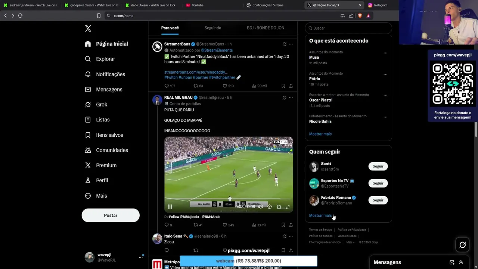The height and width of the screenshot is (269, 478).
Task: Open the video settings gear
Action: pyautogui.click(x=270, y=207)
